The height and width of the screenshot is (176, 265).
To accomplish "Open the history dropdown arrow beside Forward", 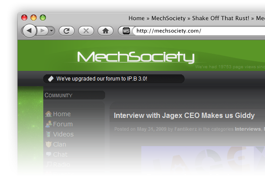I will [x=52, y=31].
